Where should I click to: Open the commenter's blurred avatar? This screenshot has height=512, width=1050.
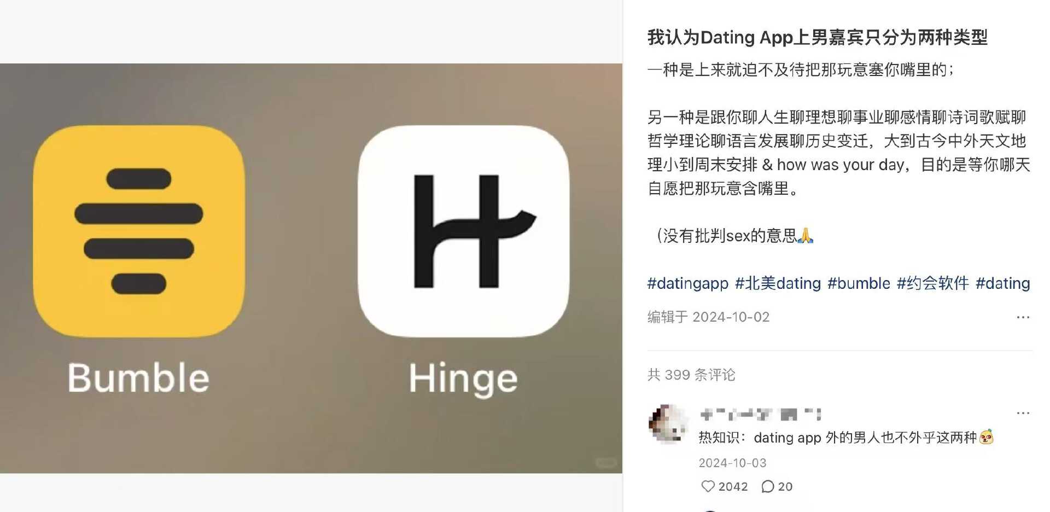(x=668, y=423)
